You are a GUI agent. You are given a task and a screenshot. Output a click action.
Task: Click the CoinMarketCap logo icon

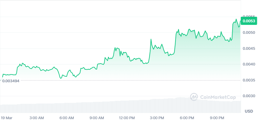194,97
